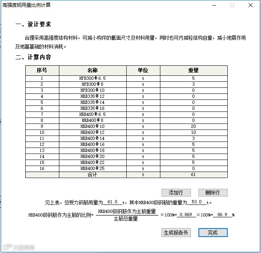Image resolution: width=261 pixels, height=253 pixels.
Task: Select the weight cell for HPB300 6.5
Action: [x=194, y=79]
